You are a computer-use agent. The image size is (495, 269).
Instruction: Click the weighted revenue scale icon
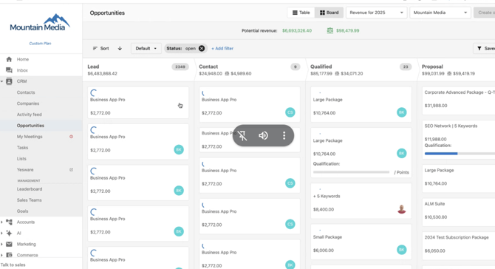tap(330, 30)
